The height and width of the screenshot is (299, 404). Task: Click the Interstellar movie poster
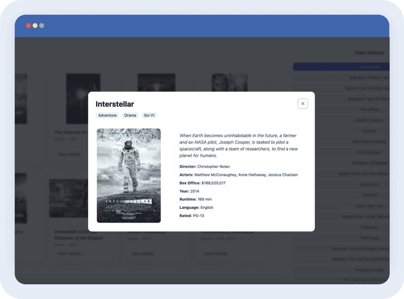tap(129, 176)
